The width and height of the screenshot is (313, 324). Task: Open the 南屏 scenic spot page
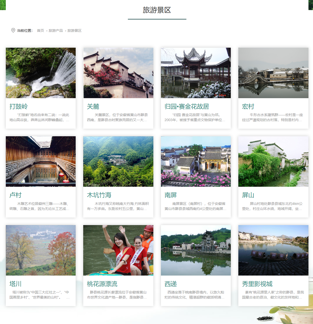pos(170,195)
